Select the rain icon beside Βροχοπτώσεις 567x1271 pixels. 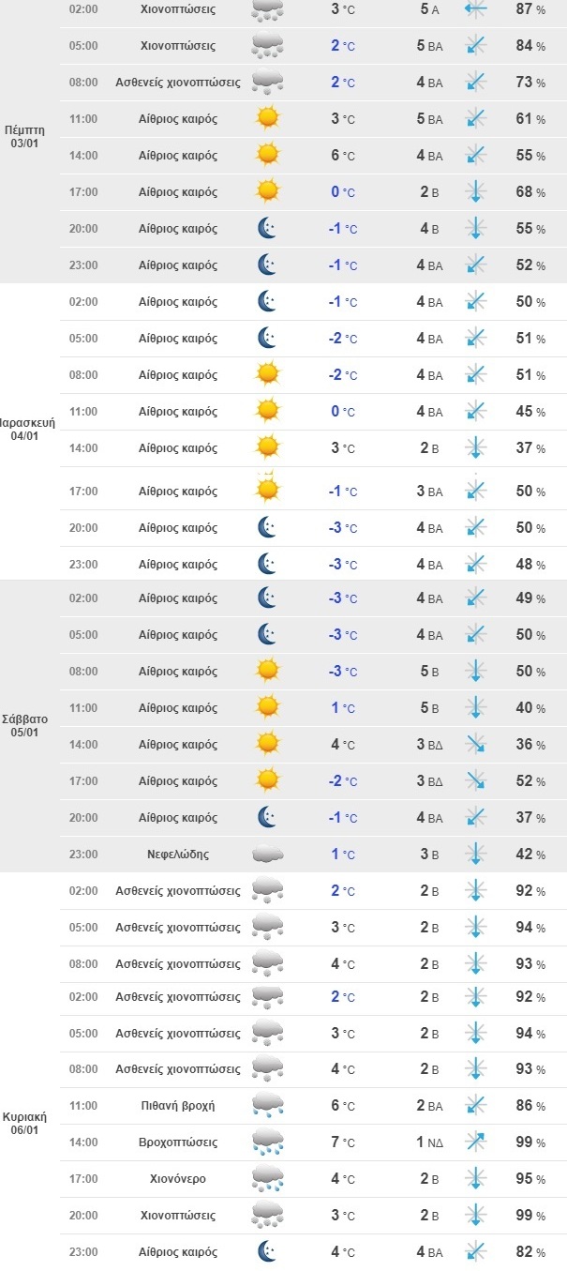click(268, 1142)
